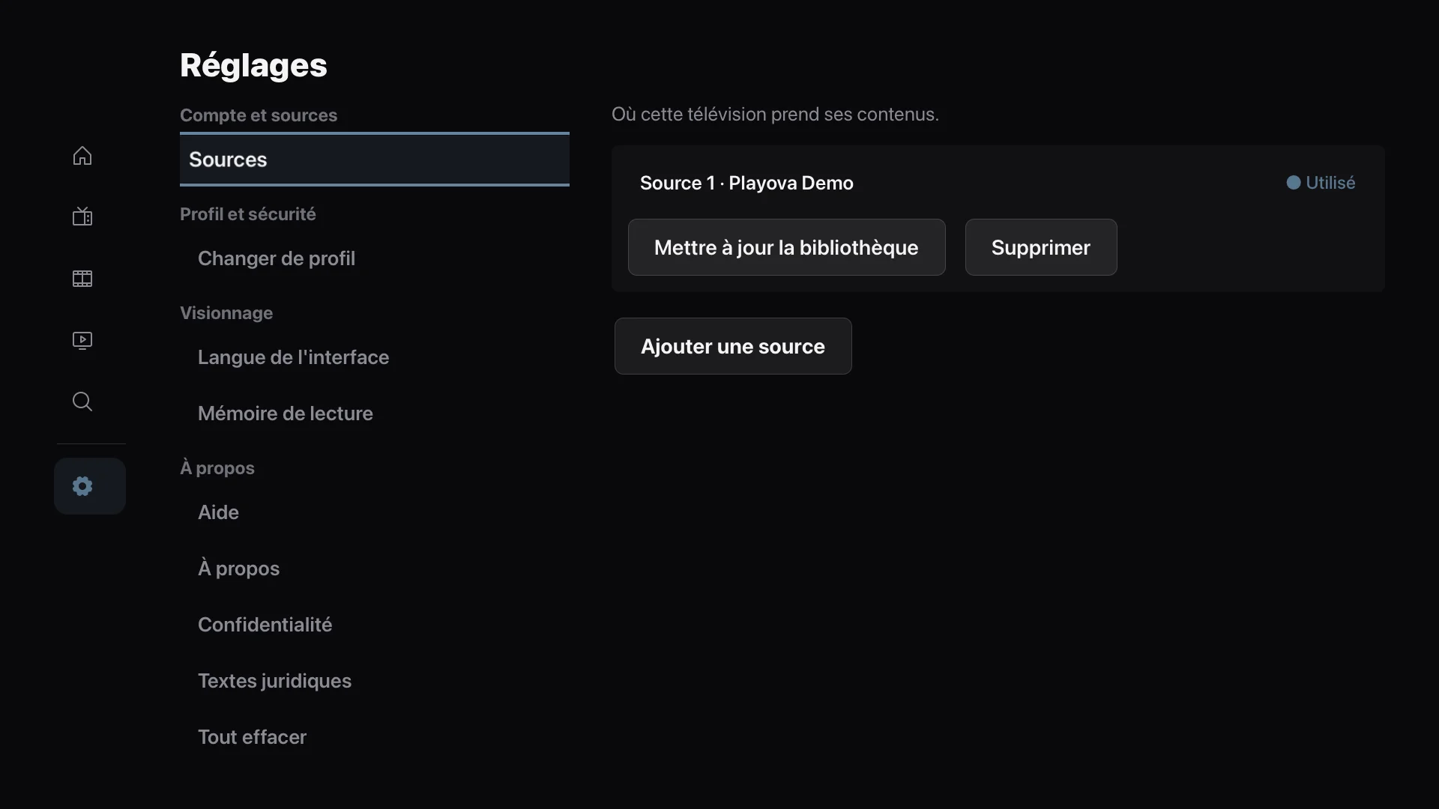Click the 'Où cette télévision prend ses contenus' text
The width and height of the screenshot is (1439, 809).
pos(775,114)
